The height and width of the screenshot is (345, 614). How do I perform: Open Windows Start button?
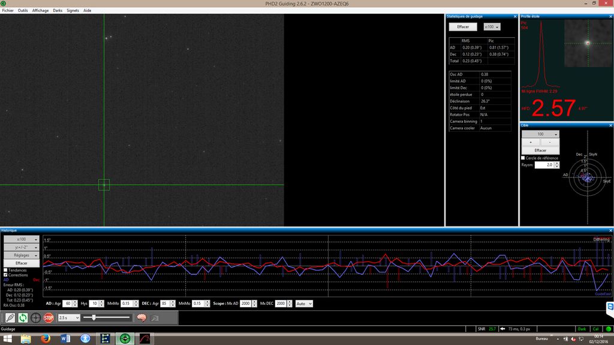(x=7, y=339)
